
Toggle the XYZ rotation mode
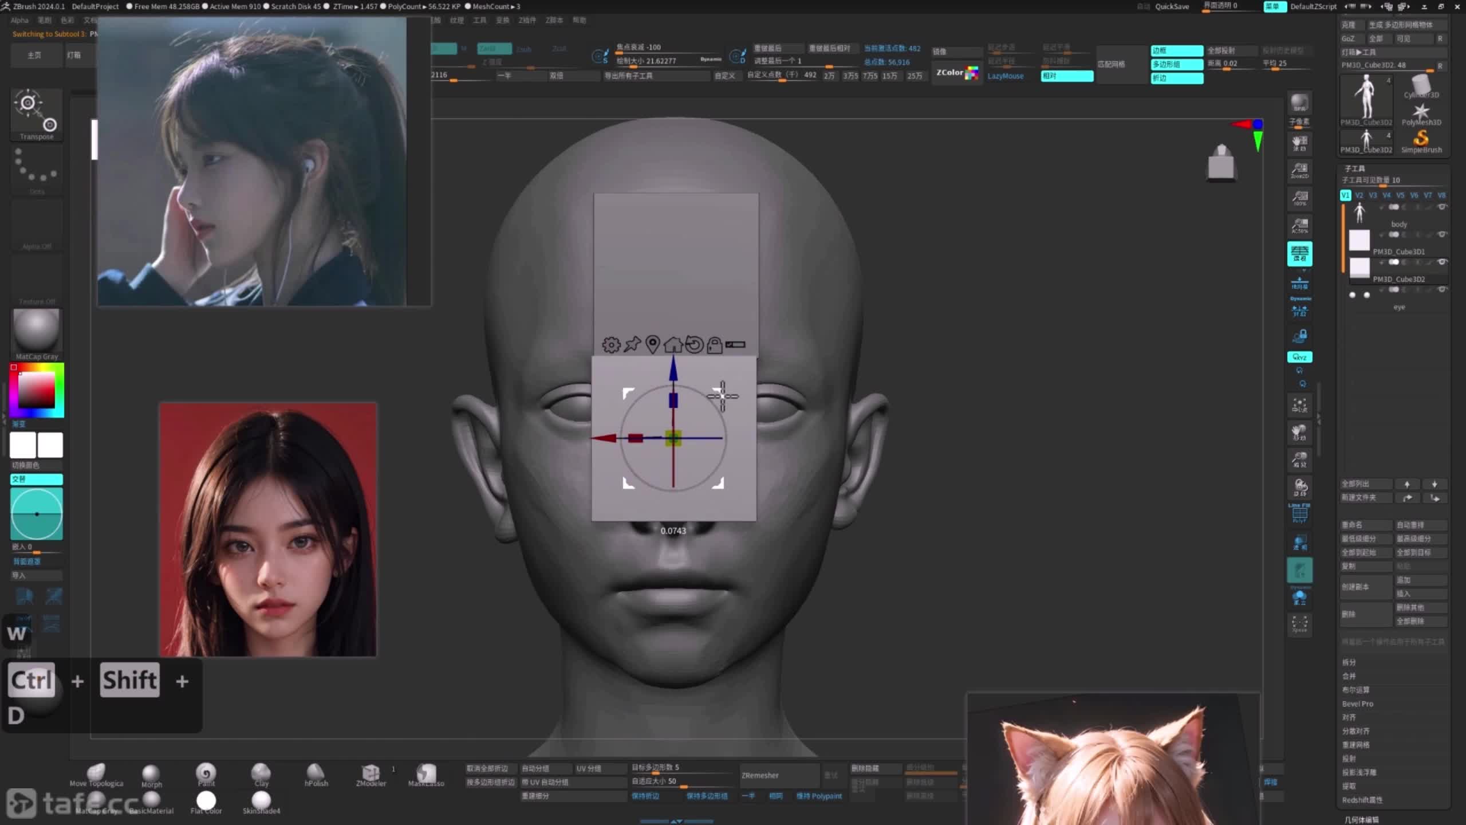[1299, 357]
